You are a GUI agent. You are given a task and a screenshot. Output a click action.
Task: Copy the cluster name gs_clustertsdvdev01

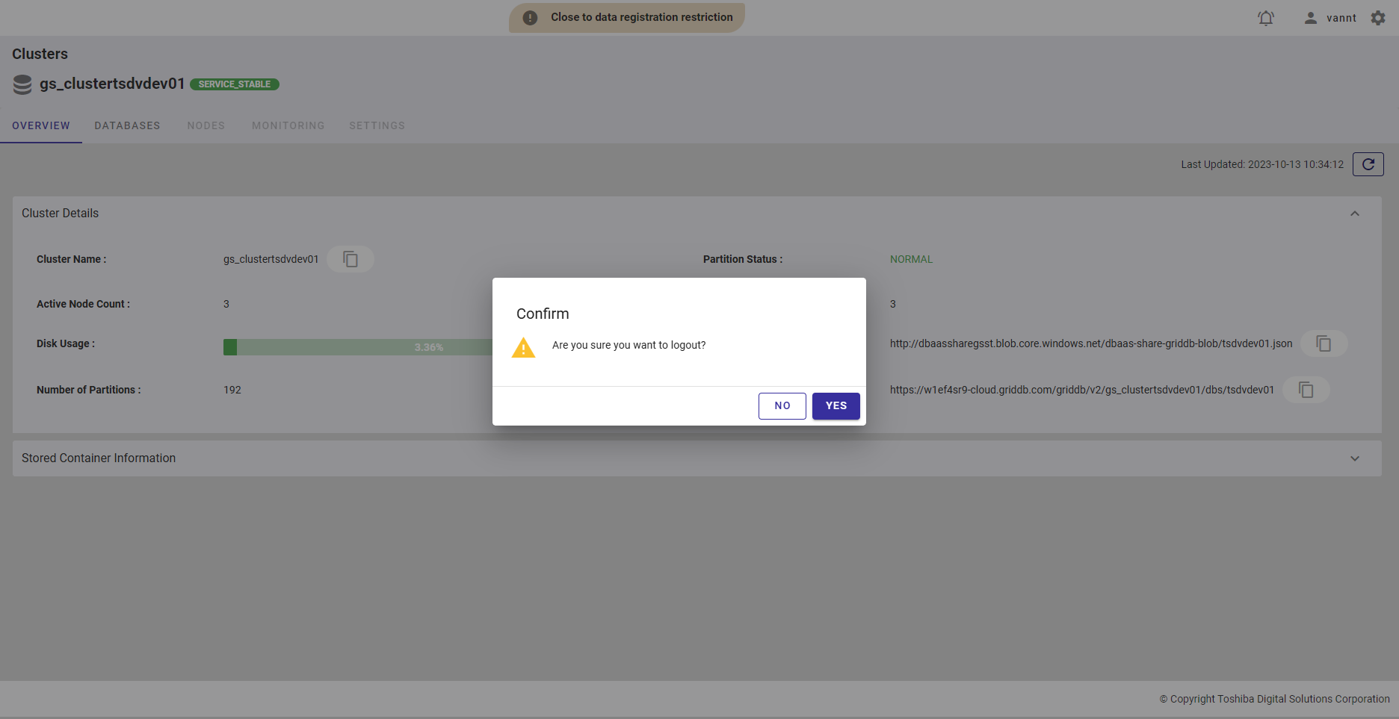(x=350, y=259)
